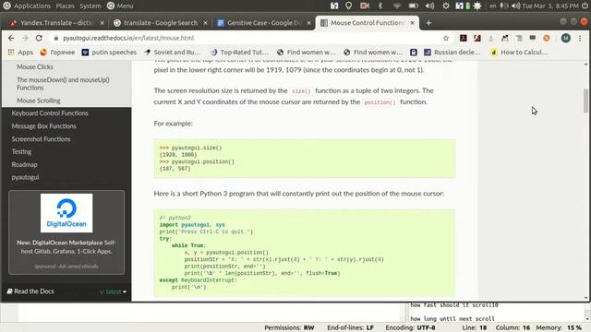Click the system tray lightbulb icon
591x332 pixels.
349,6
